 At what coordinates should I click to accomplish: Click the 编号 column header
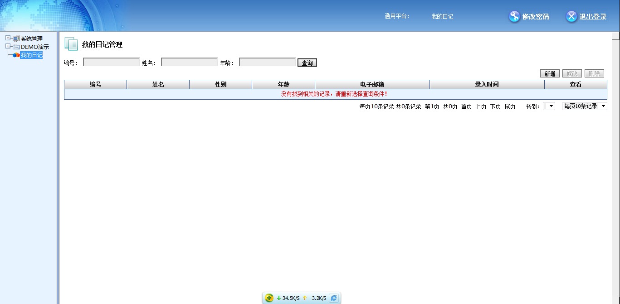tap(95, 84)
